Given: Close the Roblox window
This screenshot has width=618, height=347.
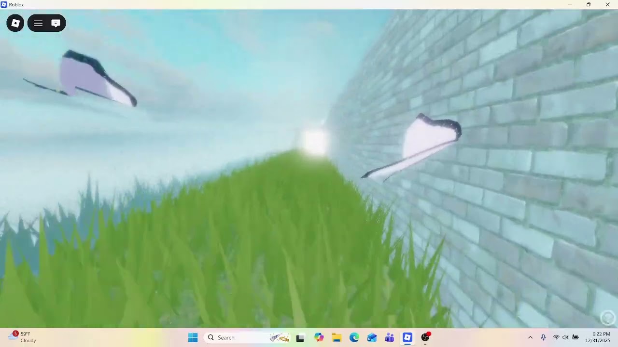Looking at the screenshot, I should 607,4.
